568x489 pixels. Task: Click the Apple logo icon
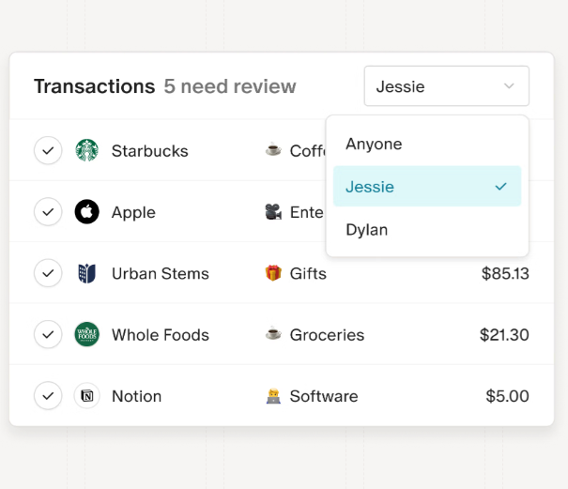86,212
